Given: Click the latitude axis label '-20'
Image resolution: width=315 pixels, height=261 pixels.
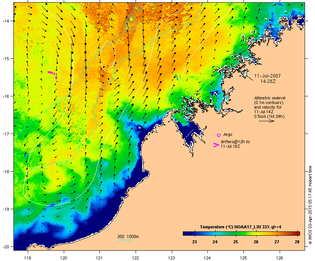Looking at the screenshot, I should (x=6, y=247).
